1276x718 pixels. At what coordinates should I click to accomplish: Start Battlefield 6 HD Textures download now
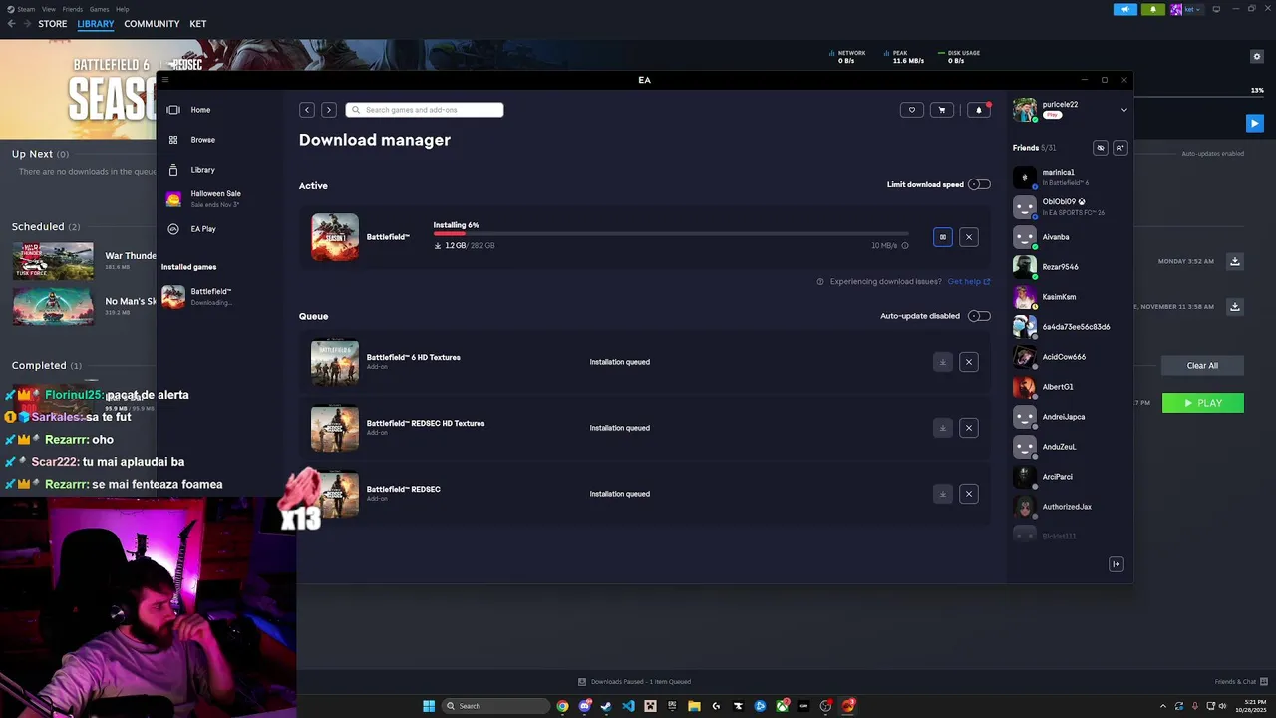point(943,362)
